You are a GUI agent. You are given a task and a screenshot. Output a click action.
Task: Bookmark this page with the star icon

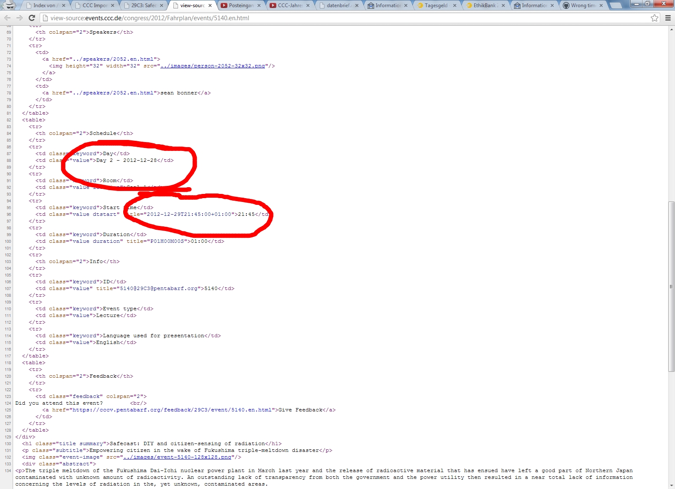pos(654,18)
